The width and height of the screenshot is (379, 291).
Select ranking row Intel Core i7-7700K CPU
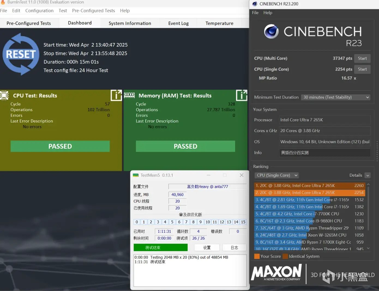[309, 214]
